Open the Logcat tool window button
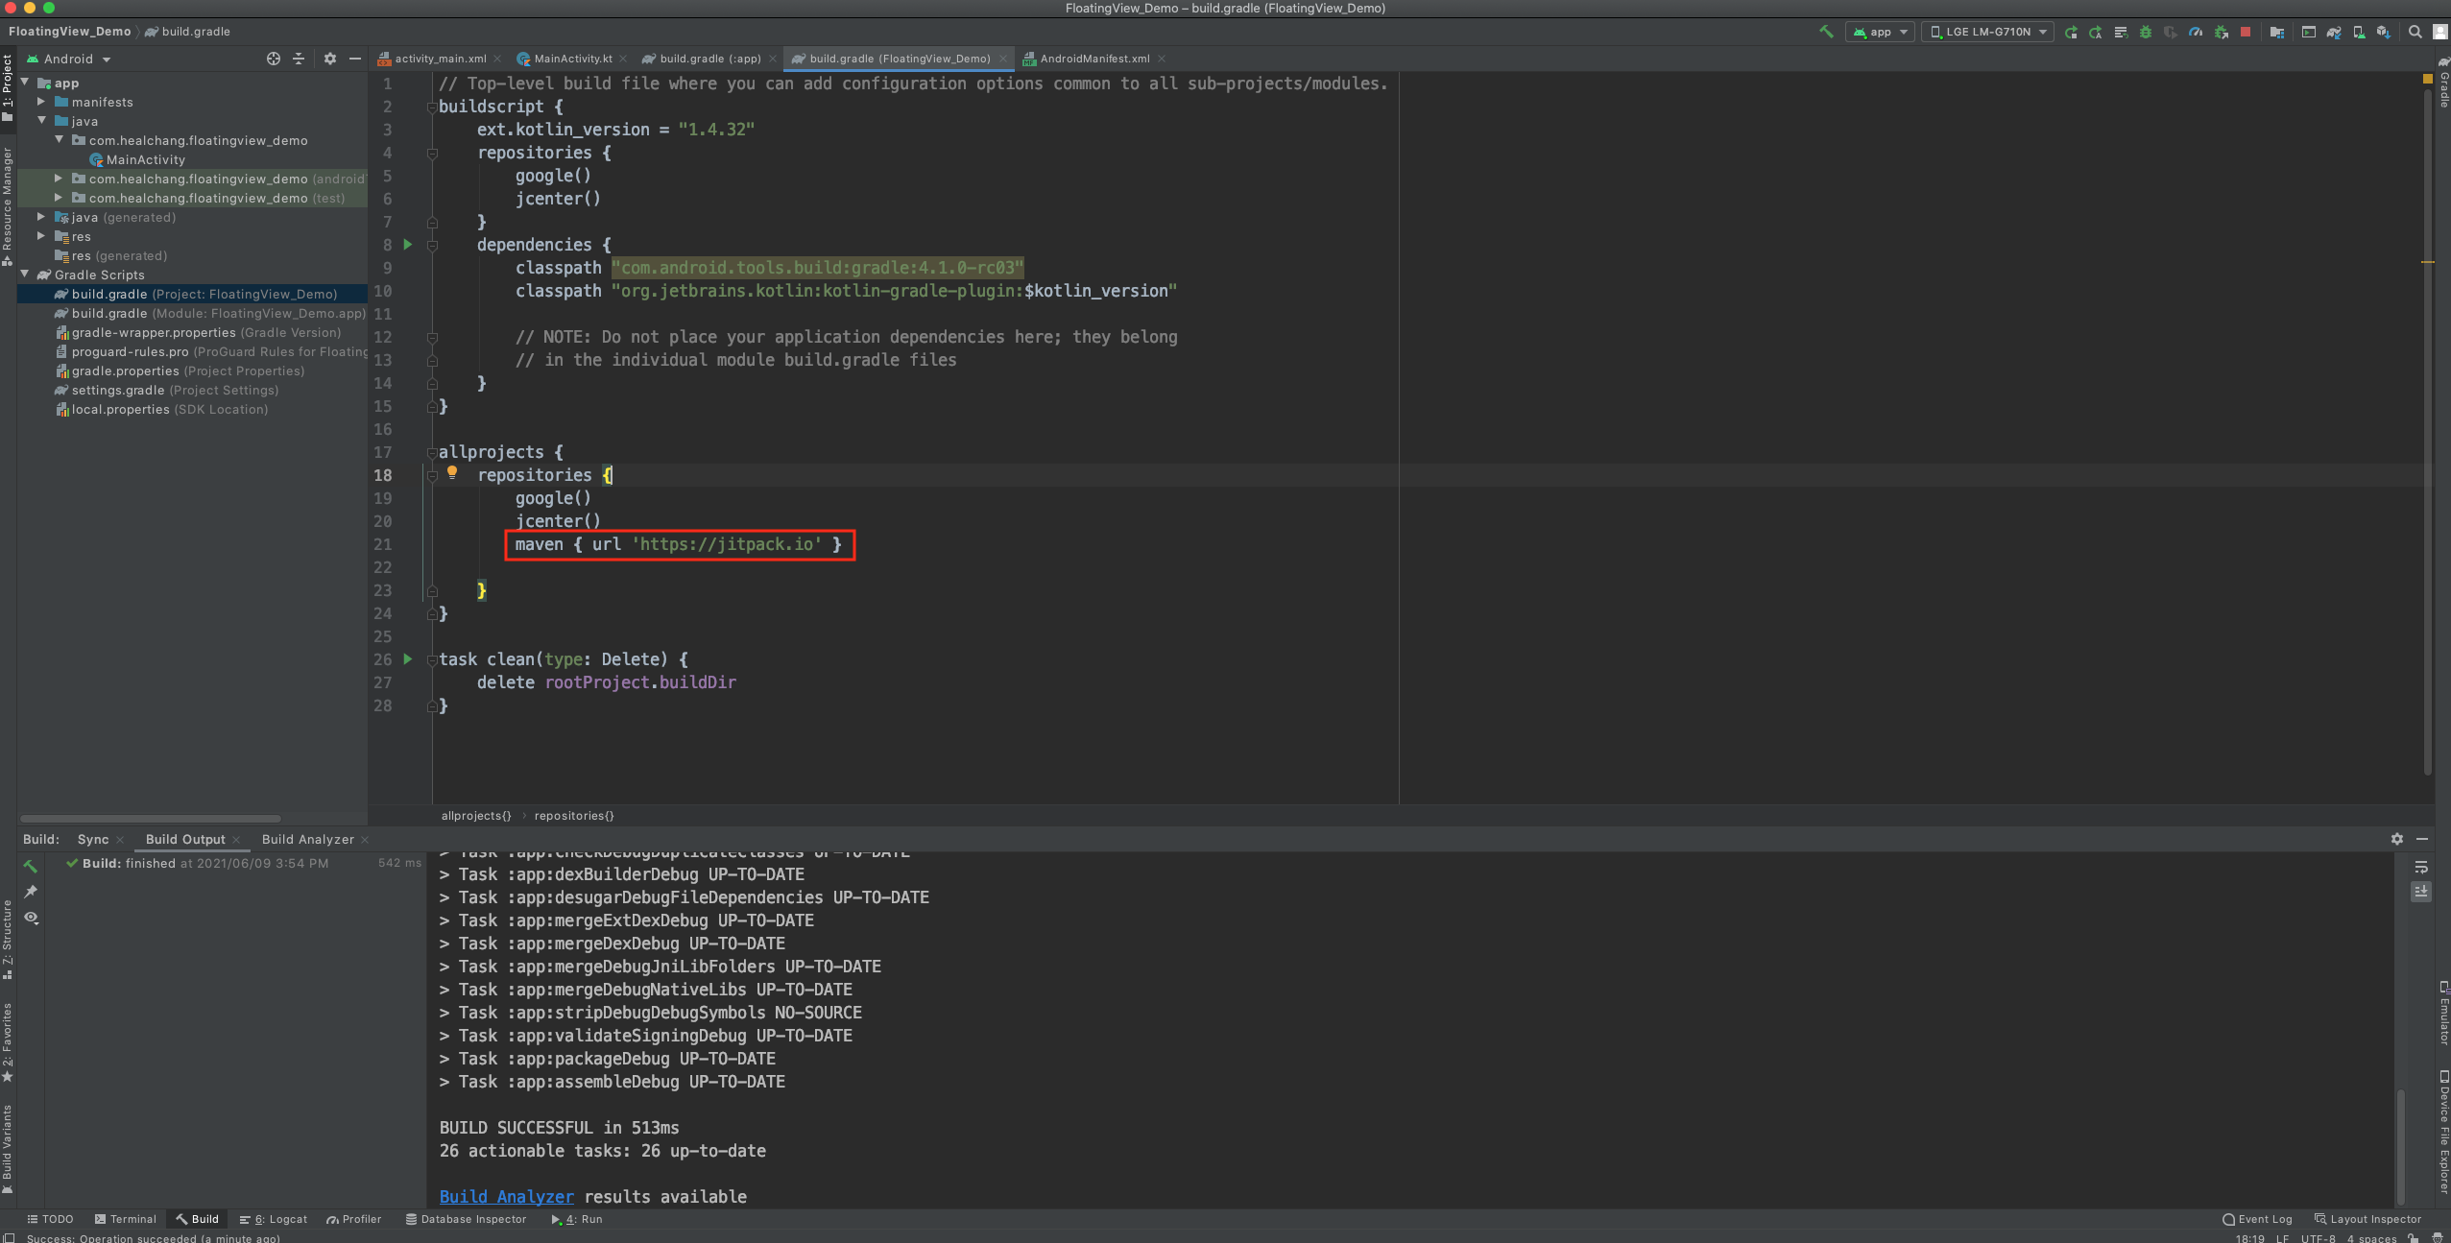 point(275,1219)
